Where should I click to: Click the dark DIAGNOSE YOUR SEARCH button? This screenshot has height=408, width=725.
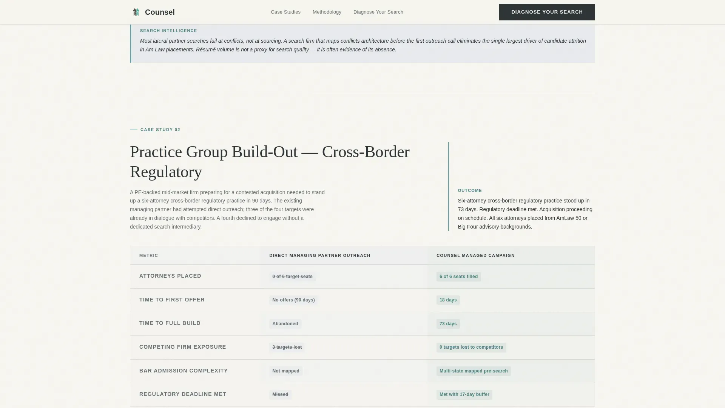coord(547,12)
